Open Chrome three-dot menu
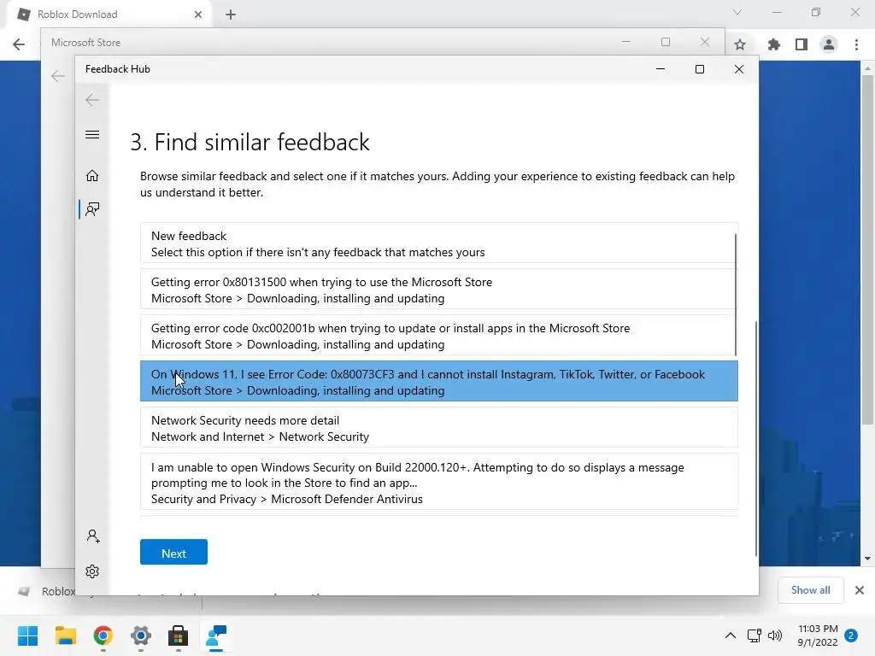 click(x=856, y=44)
